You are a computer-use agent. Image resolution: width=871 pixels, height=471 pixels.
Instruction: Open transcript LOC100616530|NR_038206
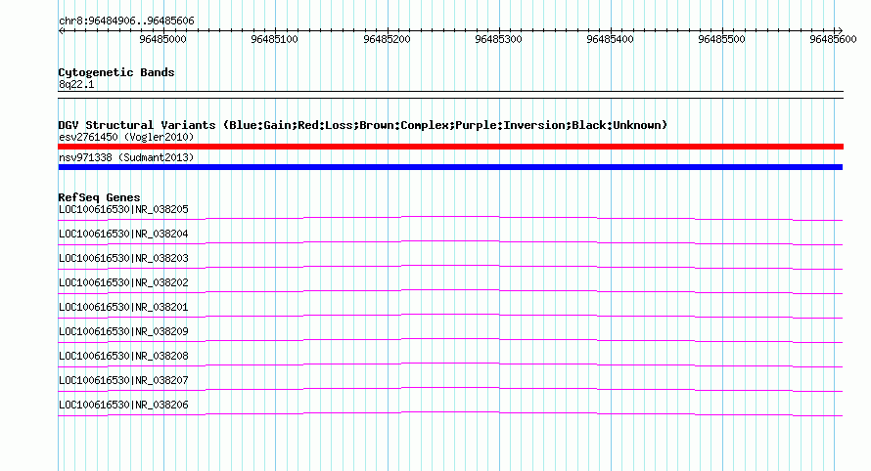coord(124,405)
